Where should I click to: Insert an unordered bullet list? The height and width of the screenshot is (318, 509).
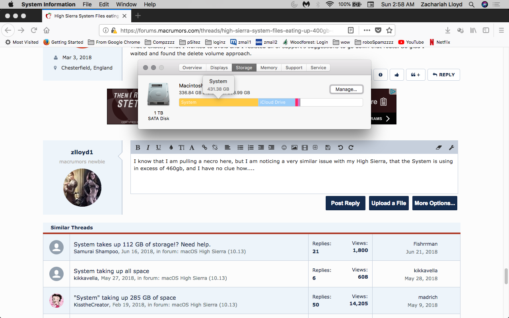click(240, 147)
